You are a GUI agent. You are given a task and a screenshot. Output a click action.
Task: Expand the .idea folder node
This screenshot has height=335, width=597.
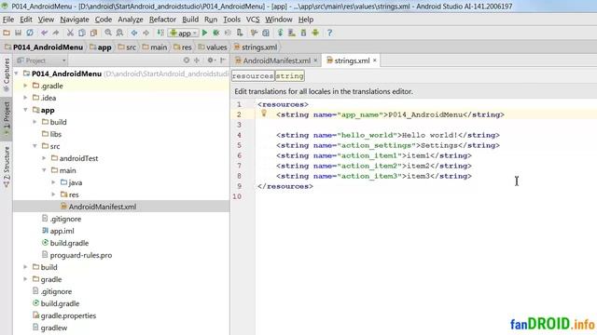25,98
